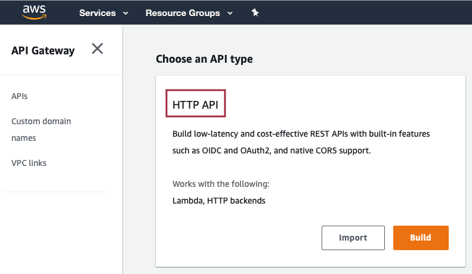Click the Build button

coord(421,238)
